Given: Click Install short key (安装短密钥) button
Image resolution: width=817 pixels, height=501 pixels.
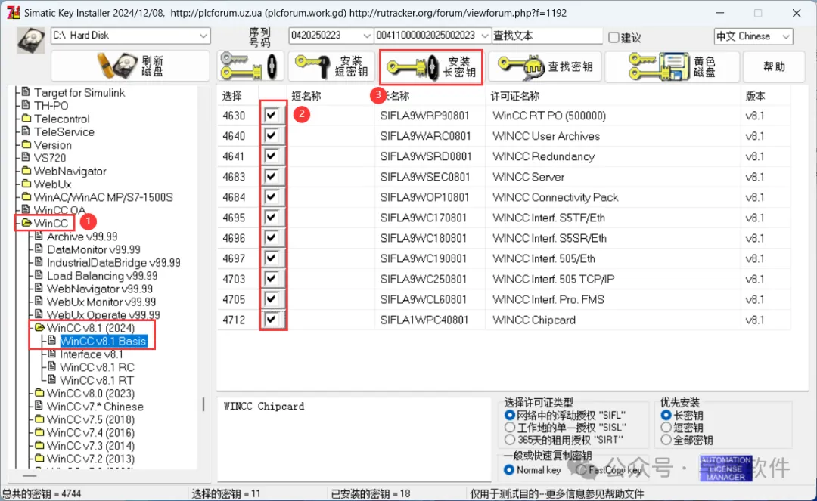Looking at the screenshot, I should tap(331, 66).
